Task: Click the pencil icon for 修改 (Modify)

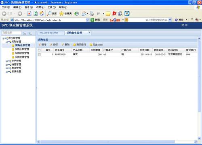Action: 51,45
